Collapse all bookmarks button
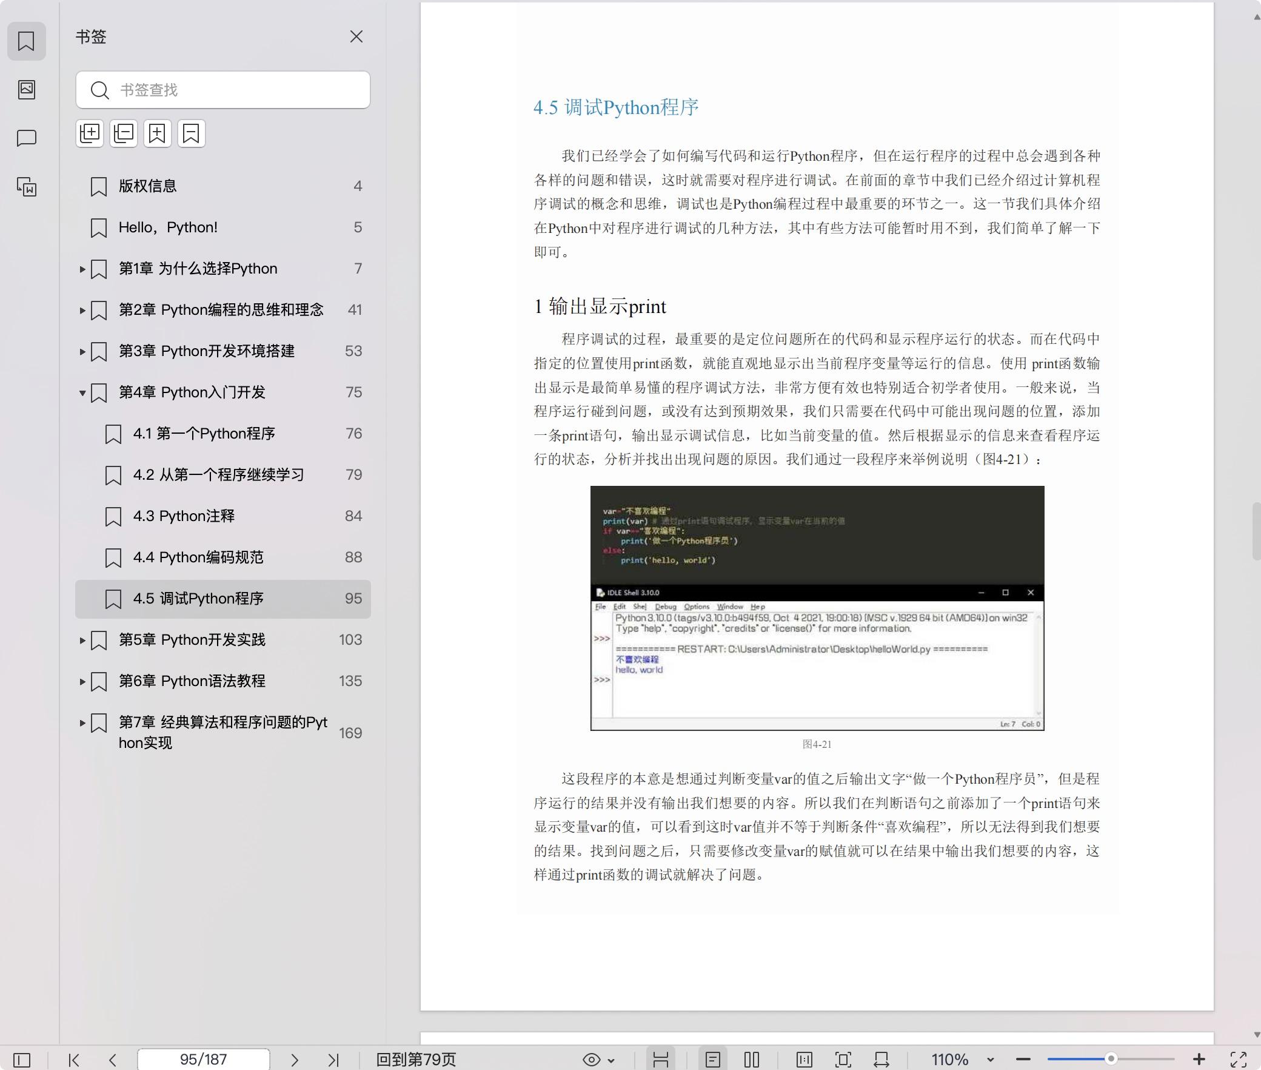 [x=124, y=133]
